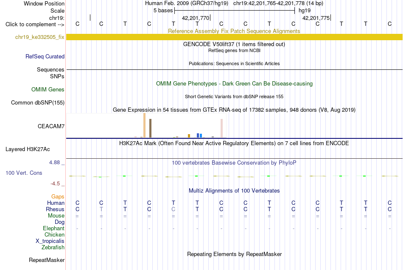This screenshot has height=270, width=403.
Task: Select the Zebrafish alignment row label
Action: (x=53, y=248)
